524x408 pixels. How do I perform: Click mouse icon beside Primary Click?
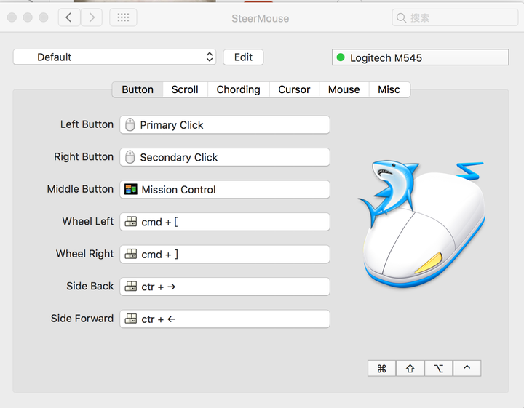130,124
